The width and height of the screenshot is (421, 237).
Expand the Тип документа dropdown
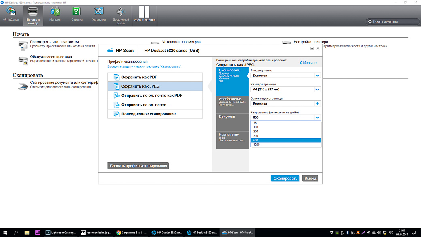pyautogui.click(x=317, y=75)
